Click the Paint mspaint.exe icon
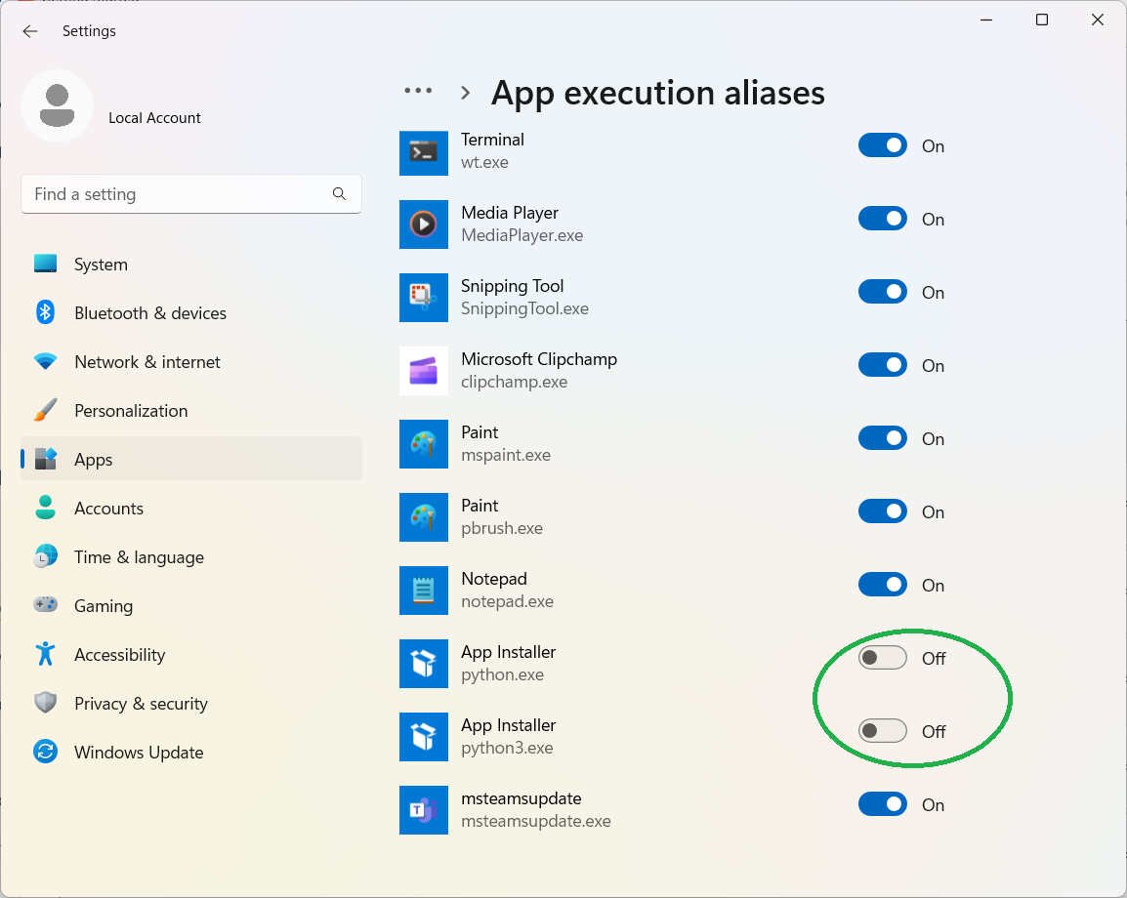 [424, 444]
